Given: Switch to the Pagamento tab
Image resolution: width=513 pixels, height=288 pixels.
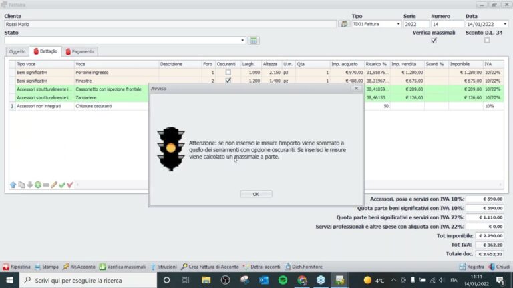Looking at the screenshot, I should [80, 51].
